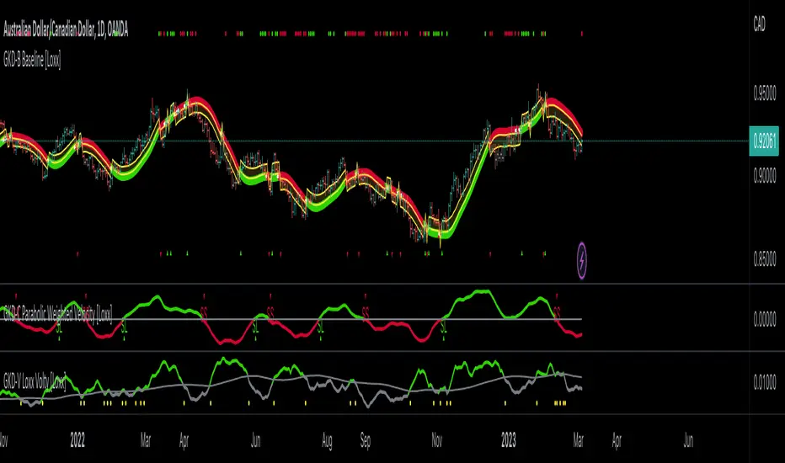Screen dimensions: 785x463
Task: Click the 2023 label on time axis
Action: click(509, 440)
